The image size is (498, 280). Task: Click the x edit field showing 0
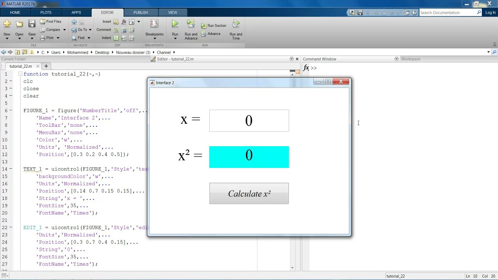249,121
